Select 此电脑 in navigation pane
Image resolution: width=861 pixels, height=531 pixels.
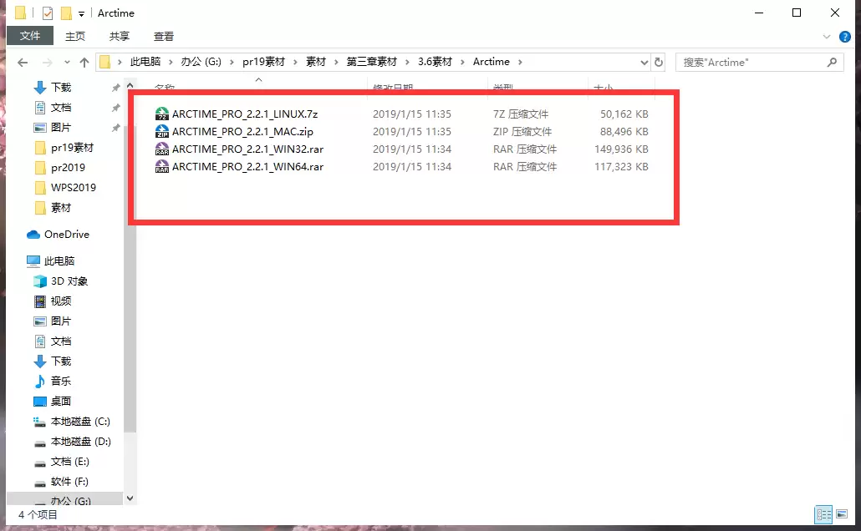click(59, 261)
